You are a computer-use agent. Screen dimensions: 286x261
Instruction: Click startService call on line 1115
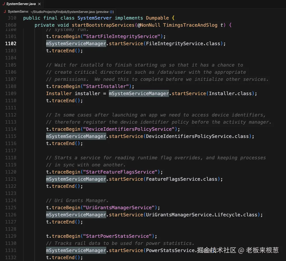[x=126, y=136]
